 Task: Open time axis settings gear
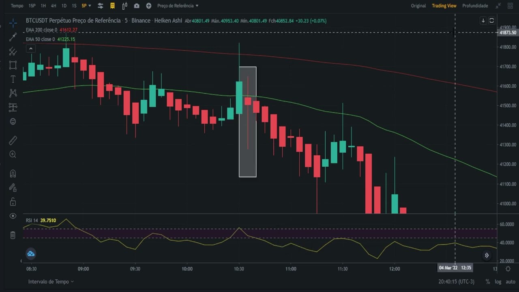click(508, 268)
